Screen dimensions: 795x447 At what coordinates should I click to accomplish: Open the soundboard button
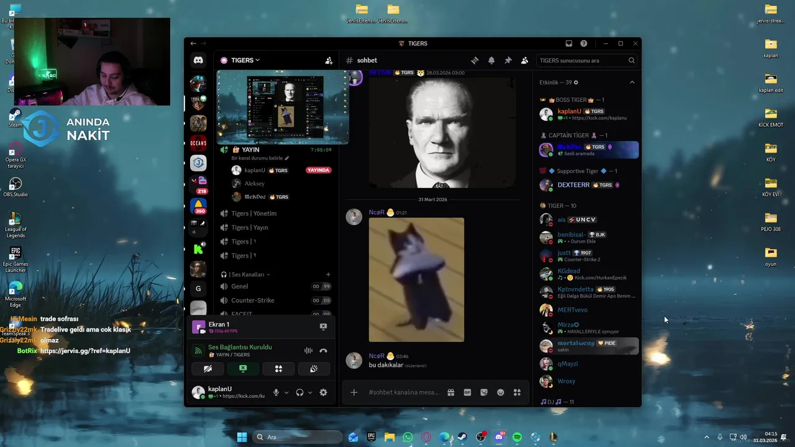click(314, 369)
